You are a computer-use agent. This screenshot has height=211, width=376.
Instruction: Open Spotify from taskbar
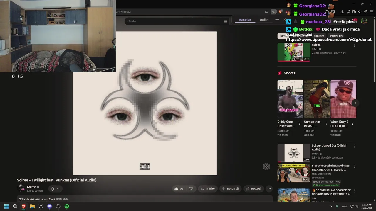(x=67, y=206)
